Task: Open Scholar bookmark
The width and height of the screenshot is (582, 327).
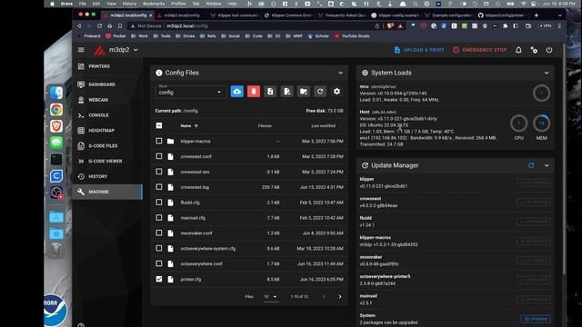Action: coord(318,36)
